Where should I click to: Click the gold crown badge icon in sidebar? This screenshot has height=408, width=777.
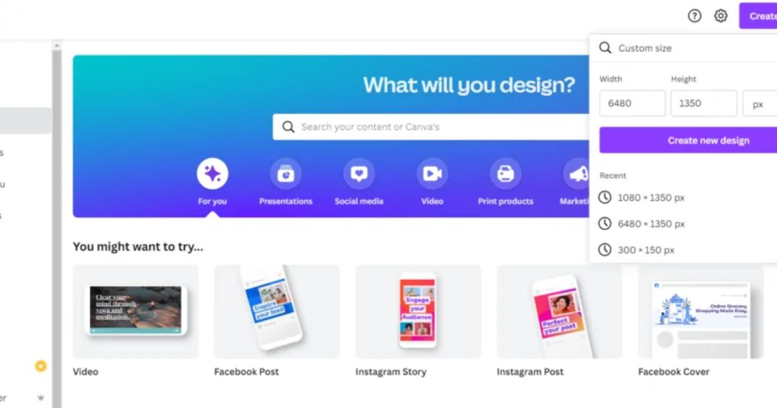coord(41,367)
